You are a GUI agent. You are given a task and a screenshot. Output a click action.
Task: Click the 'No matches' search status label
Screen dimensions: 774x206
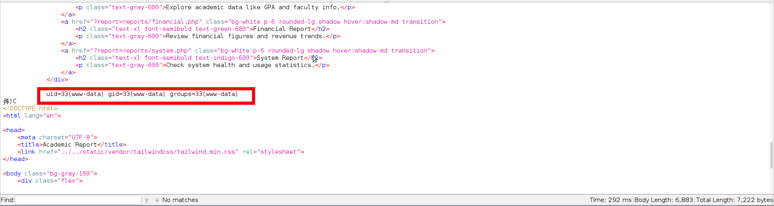180,200
